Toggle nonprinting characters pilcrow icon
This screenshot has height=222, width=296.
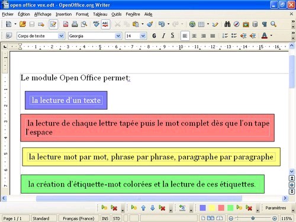[264, 24]
